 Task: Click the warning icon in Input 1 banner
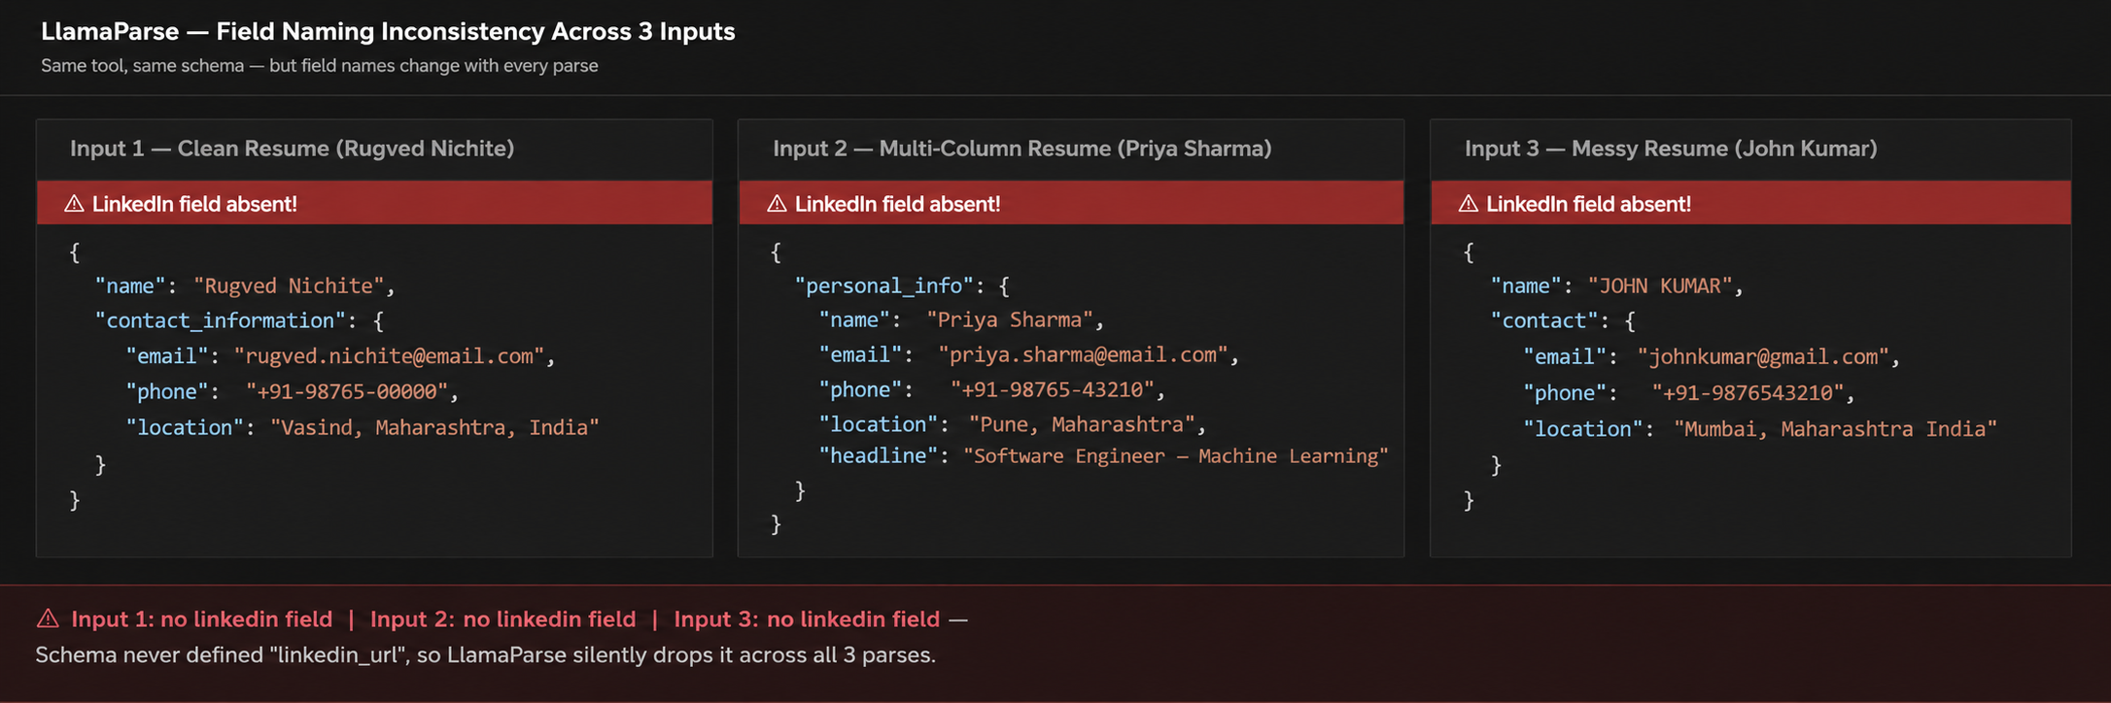pyautogui.click(x=74, y=204)
